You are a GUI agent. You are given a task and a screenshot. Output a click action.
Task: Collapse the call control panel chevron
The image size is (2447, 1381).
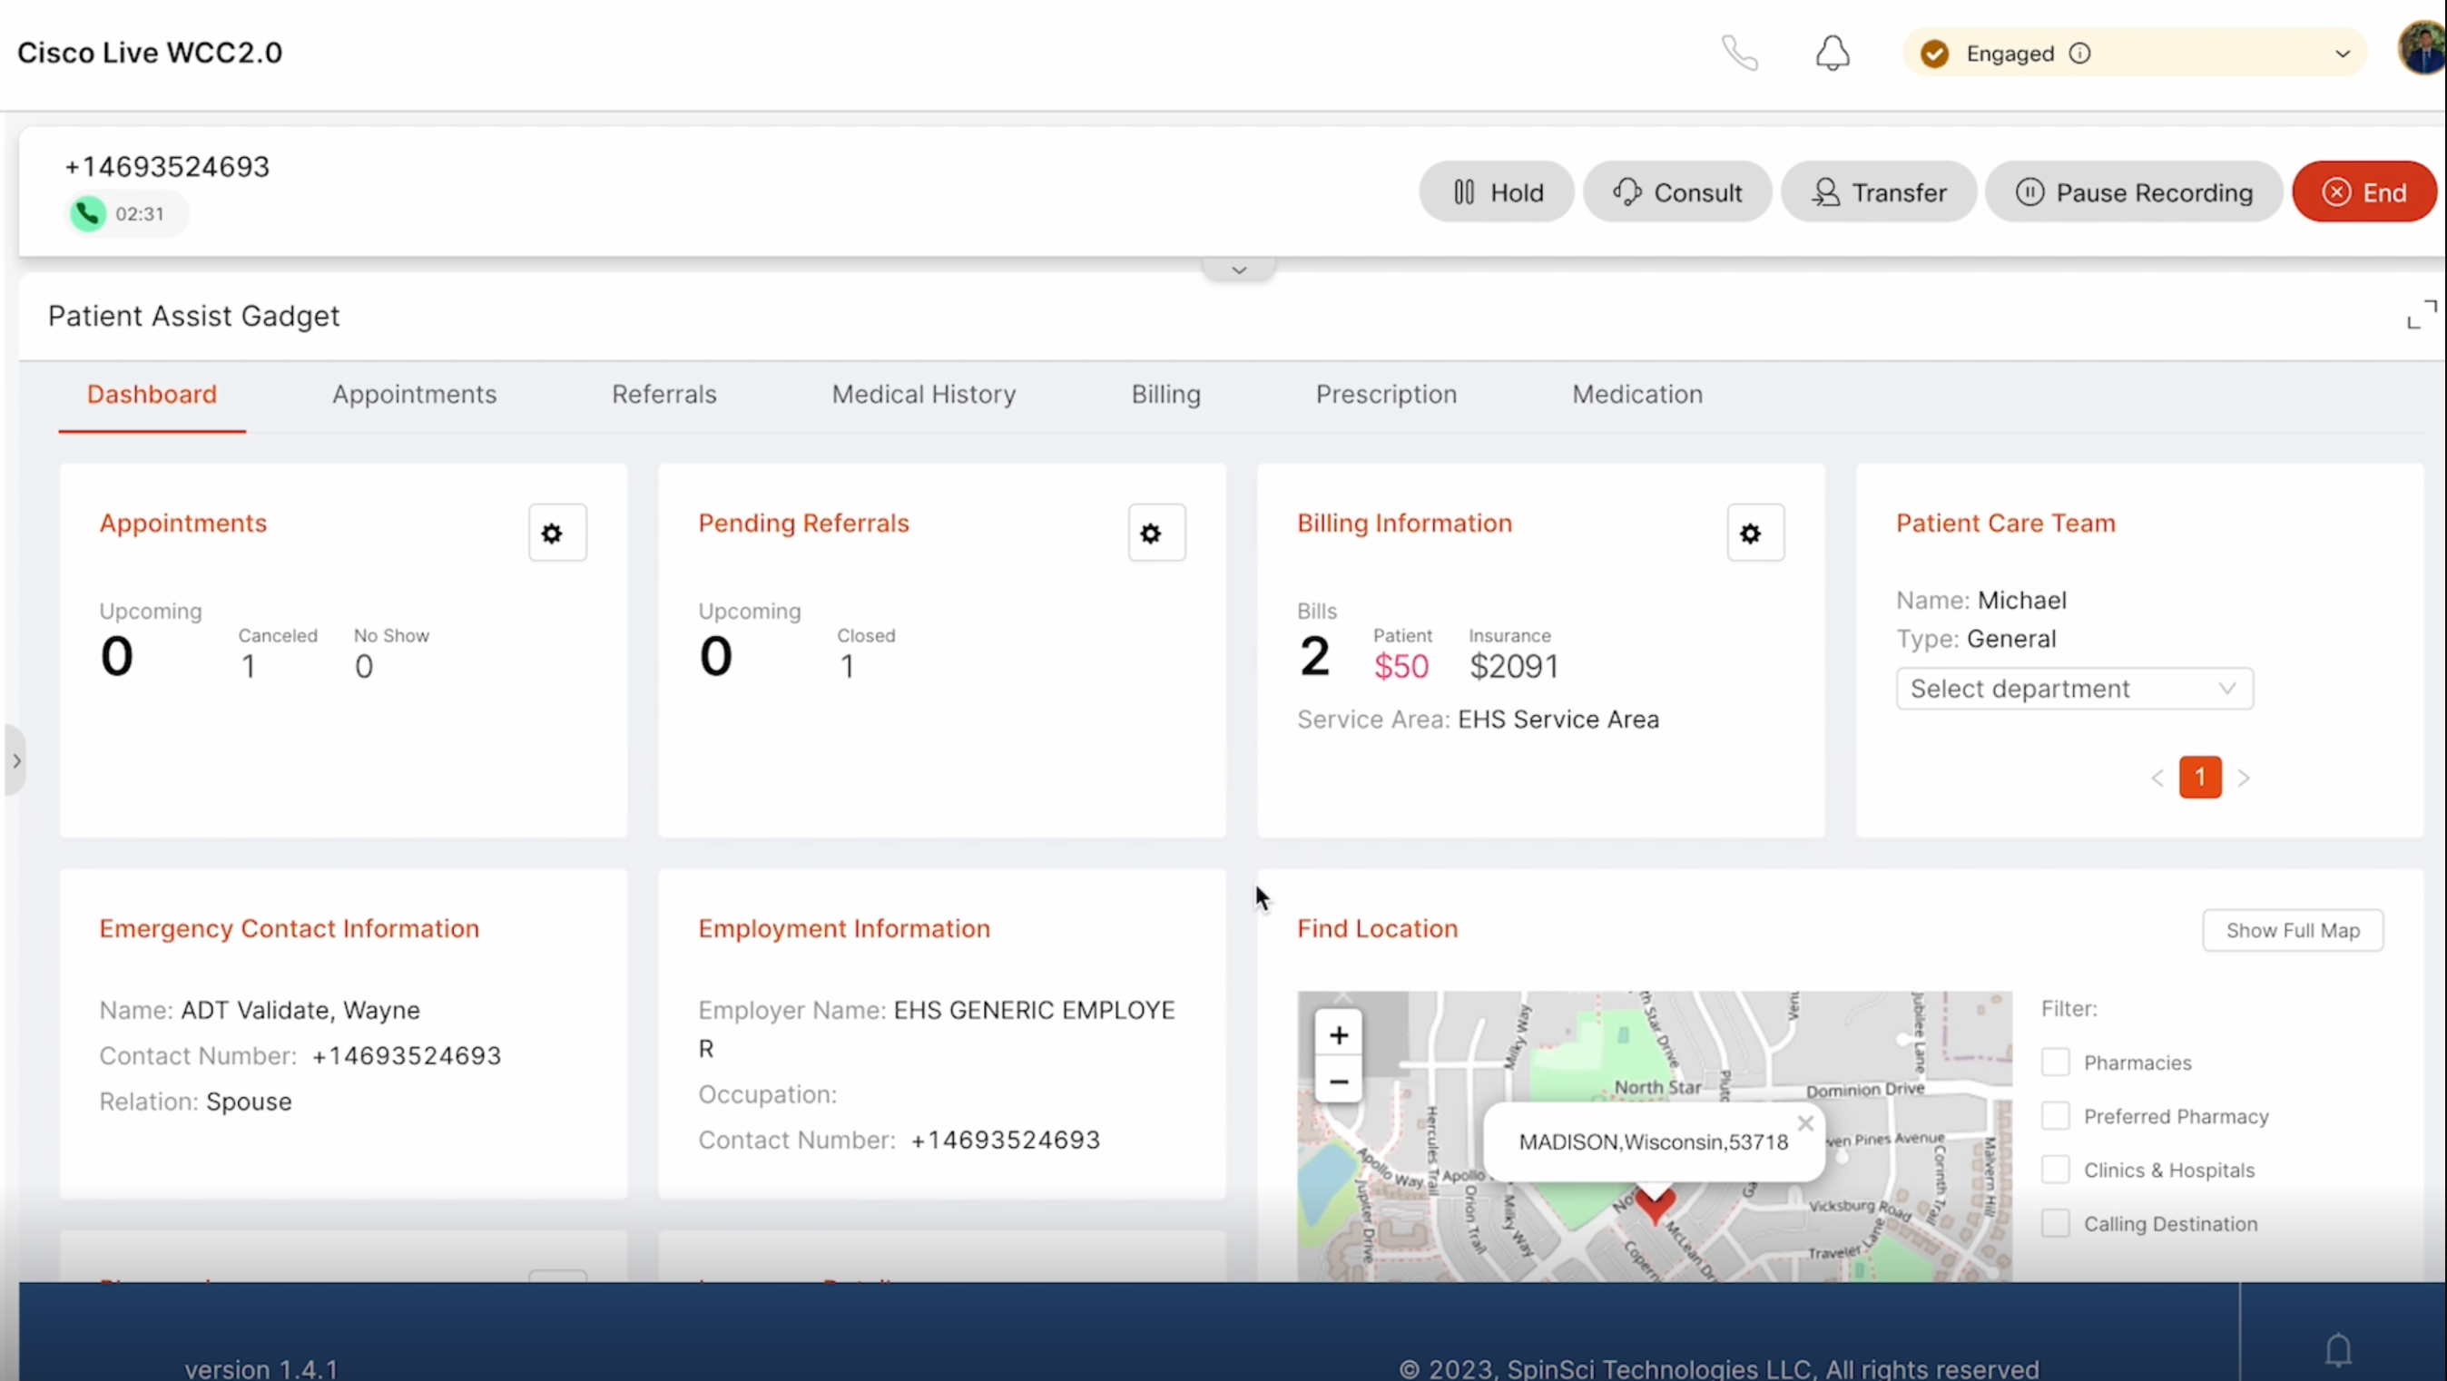pyautogui.click(x=1239, y=269)
